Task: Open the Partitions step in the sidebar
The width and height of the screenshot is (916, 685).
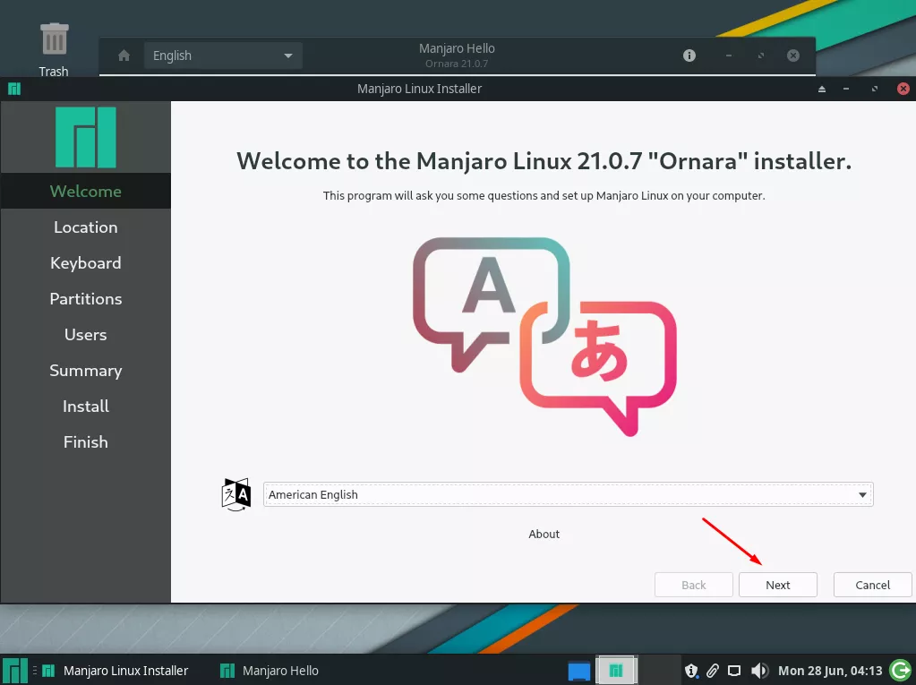Action: (x=86, y=298)
